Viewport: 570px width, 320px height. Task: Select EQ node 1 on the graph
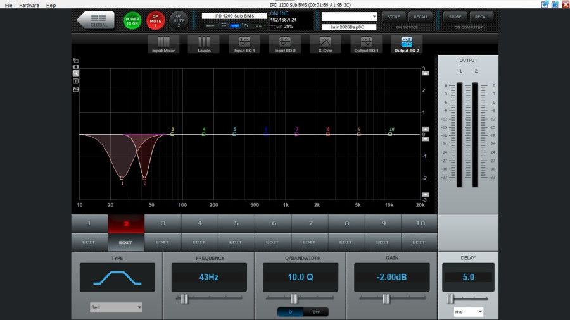(x=122, y=178)
